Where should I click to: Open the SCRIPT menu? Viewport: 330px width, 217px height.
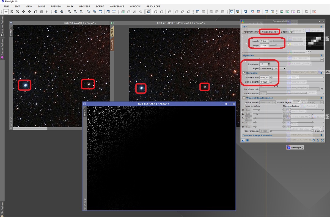(100, 6)
